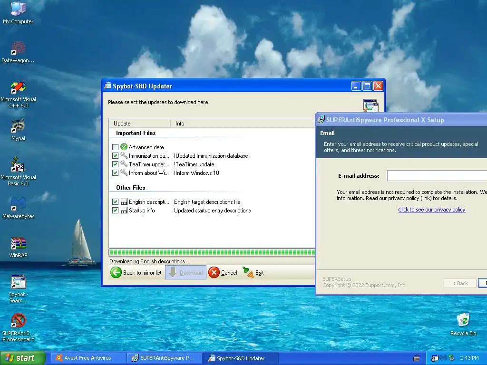
Task: Uncheck the English descriptions checkbox
Action: point(115,202)
